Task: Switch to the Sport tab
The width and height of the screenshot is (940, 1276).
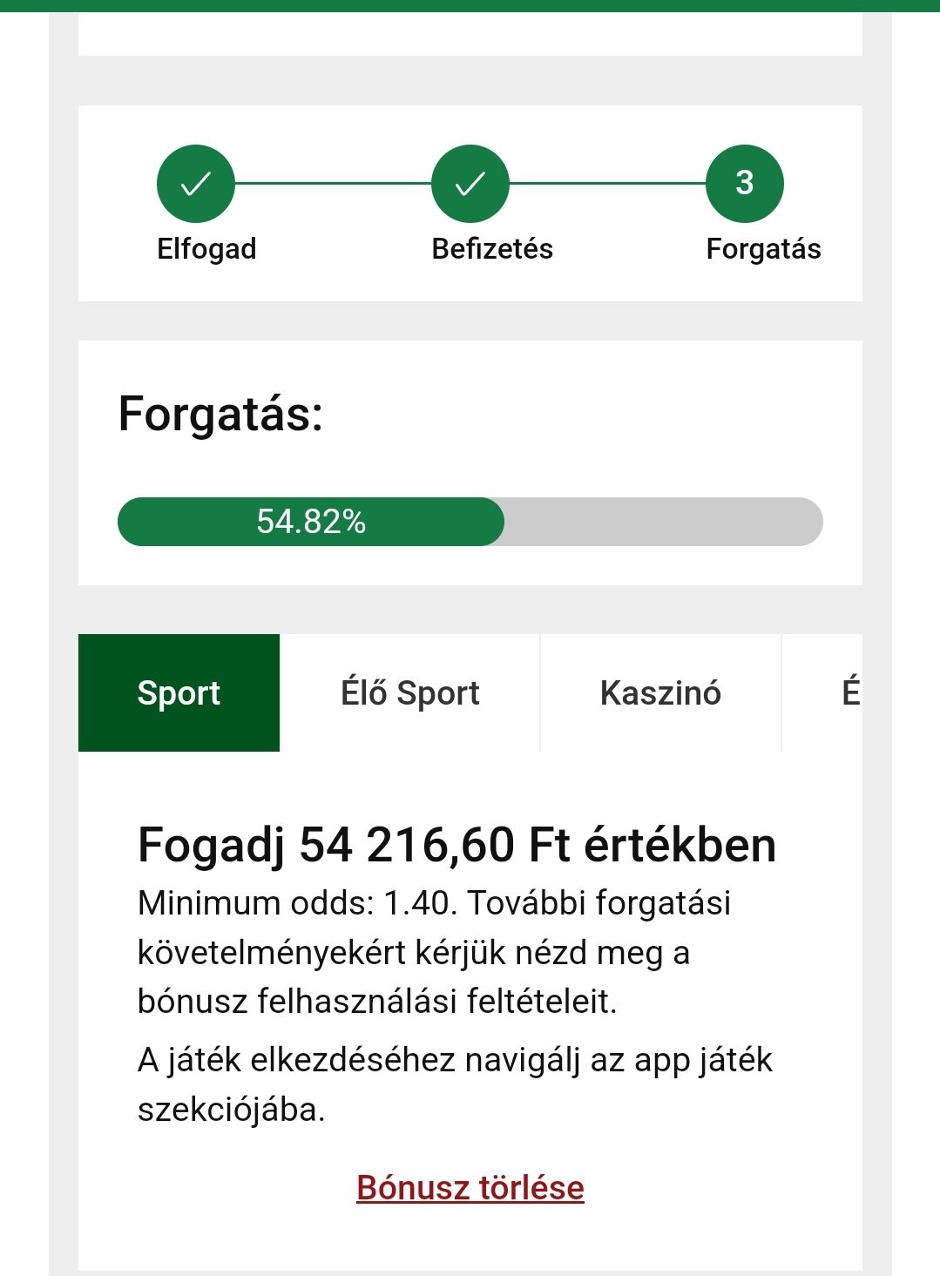Action: click(x=179, y=693)
